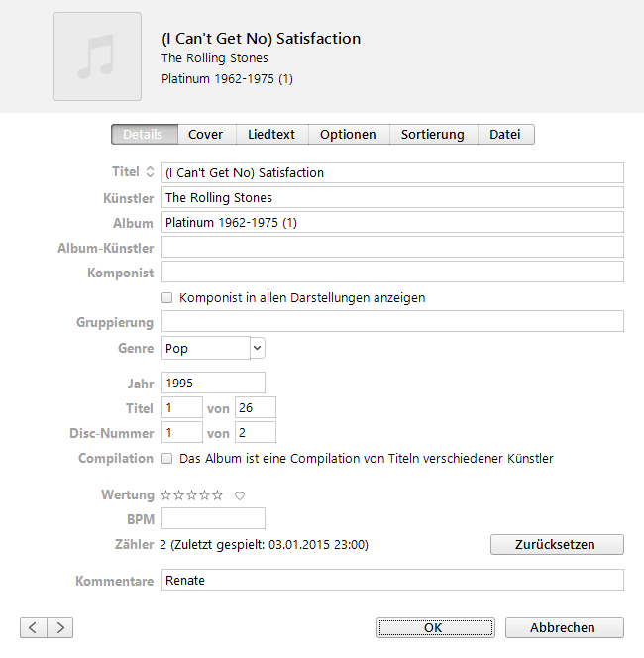
Task: Click the Zuletzt gespielt play count text
Action: tap(264, 545)
